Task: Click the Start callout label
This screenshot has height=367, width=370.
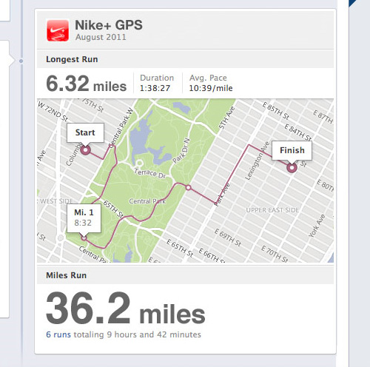Action: [85, 132]
